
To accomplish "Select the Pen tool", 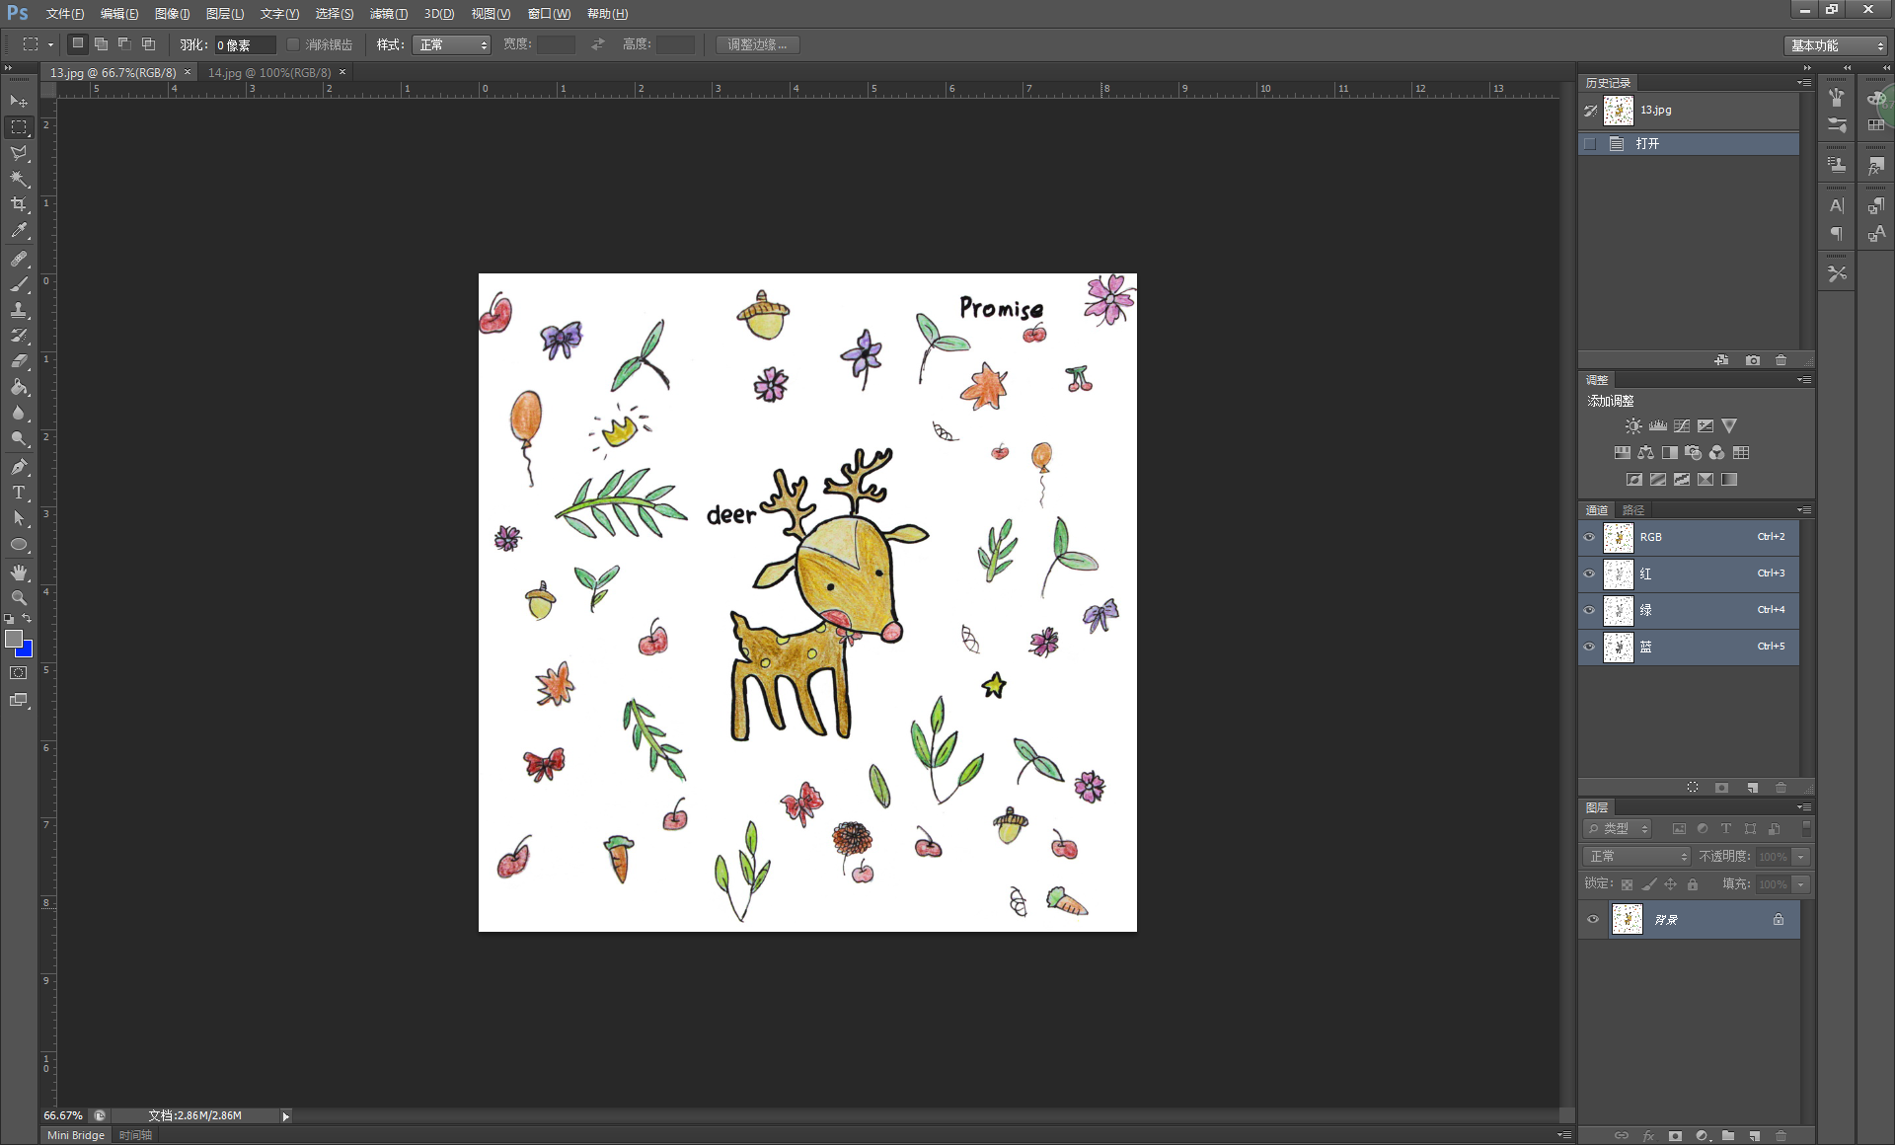I will point(19,467).
